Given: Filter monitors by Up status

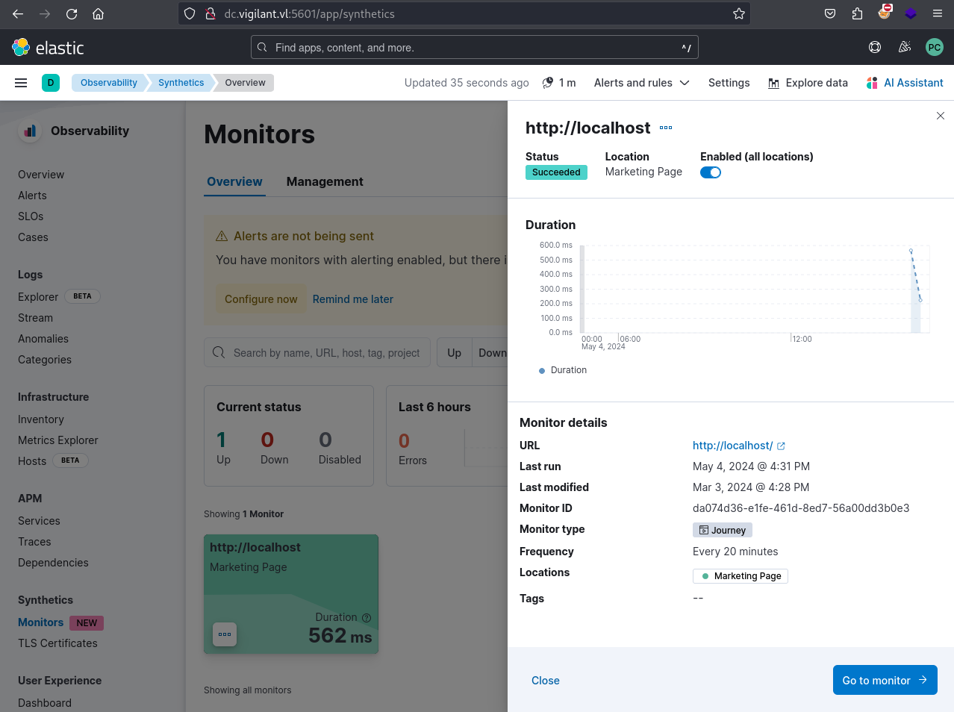Looking at the screenshot, I should point(455,352).
